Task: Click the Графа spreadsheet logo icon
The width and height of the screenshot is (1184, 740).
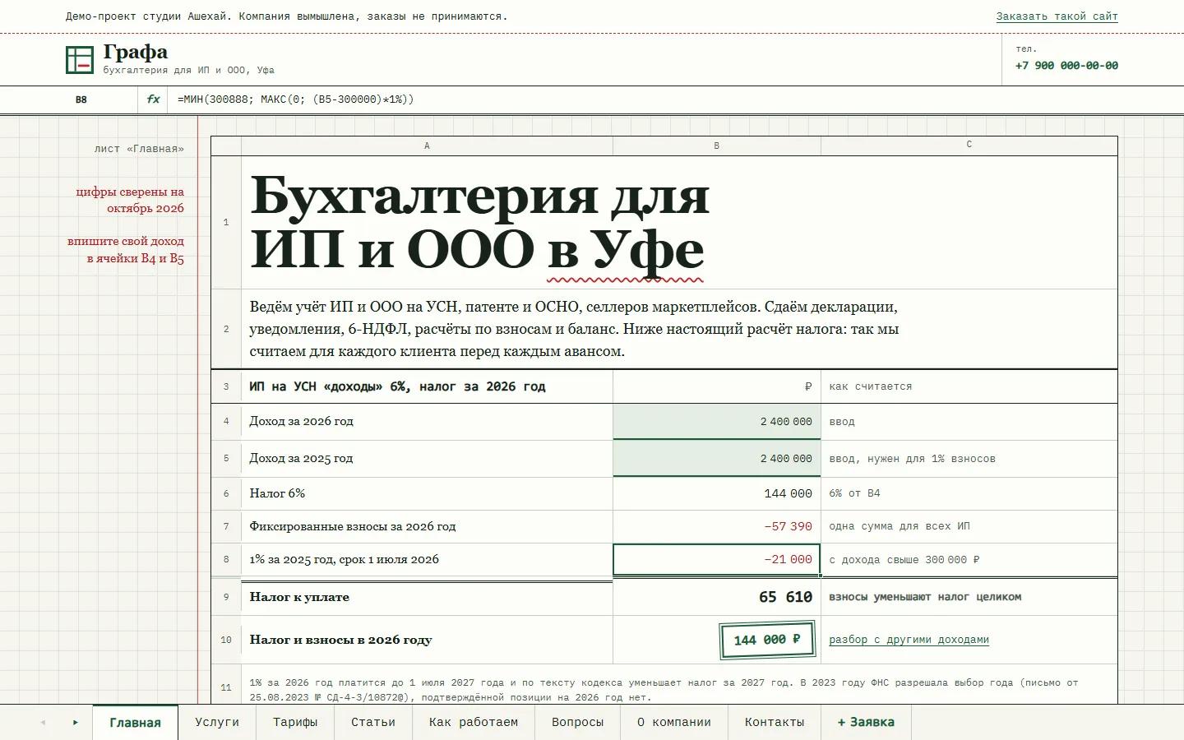Action: [x=80, y=59]
